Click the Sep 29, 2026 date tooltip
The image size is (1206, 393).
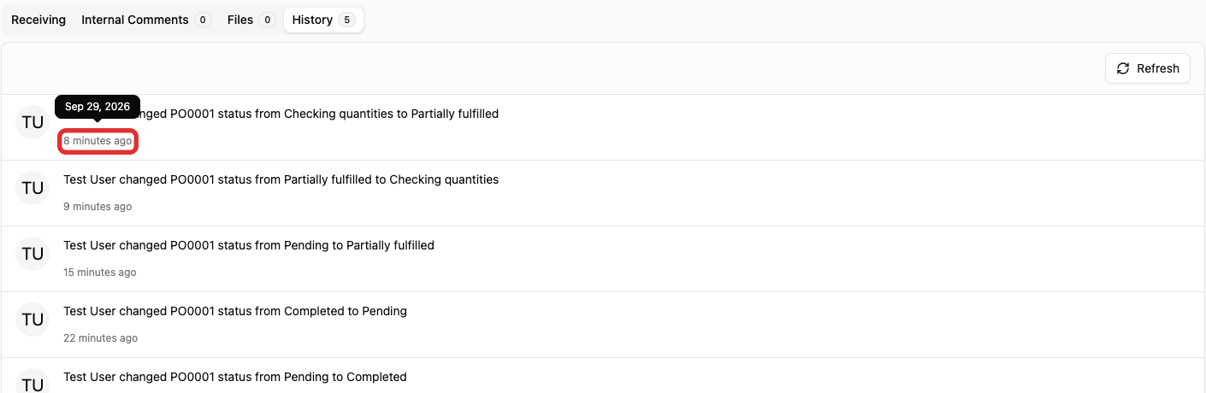point(98,107)
